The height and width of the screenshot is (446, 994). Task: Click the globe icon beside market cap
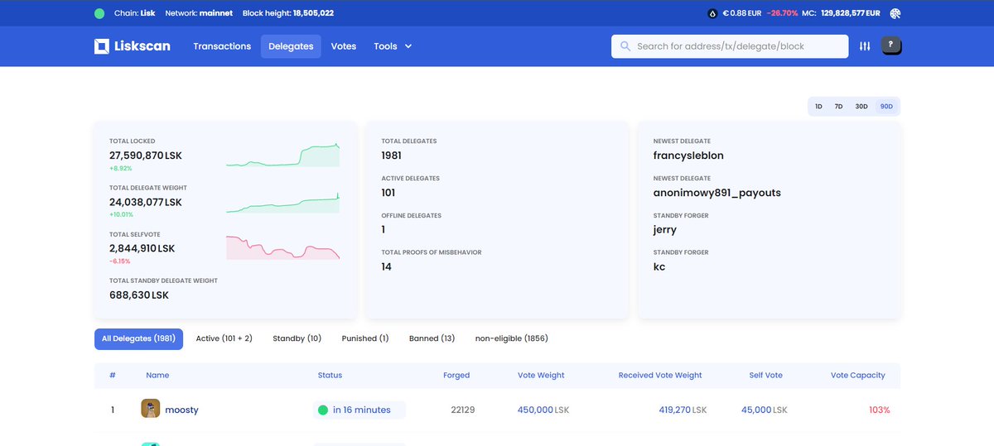pos(895,13)
